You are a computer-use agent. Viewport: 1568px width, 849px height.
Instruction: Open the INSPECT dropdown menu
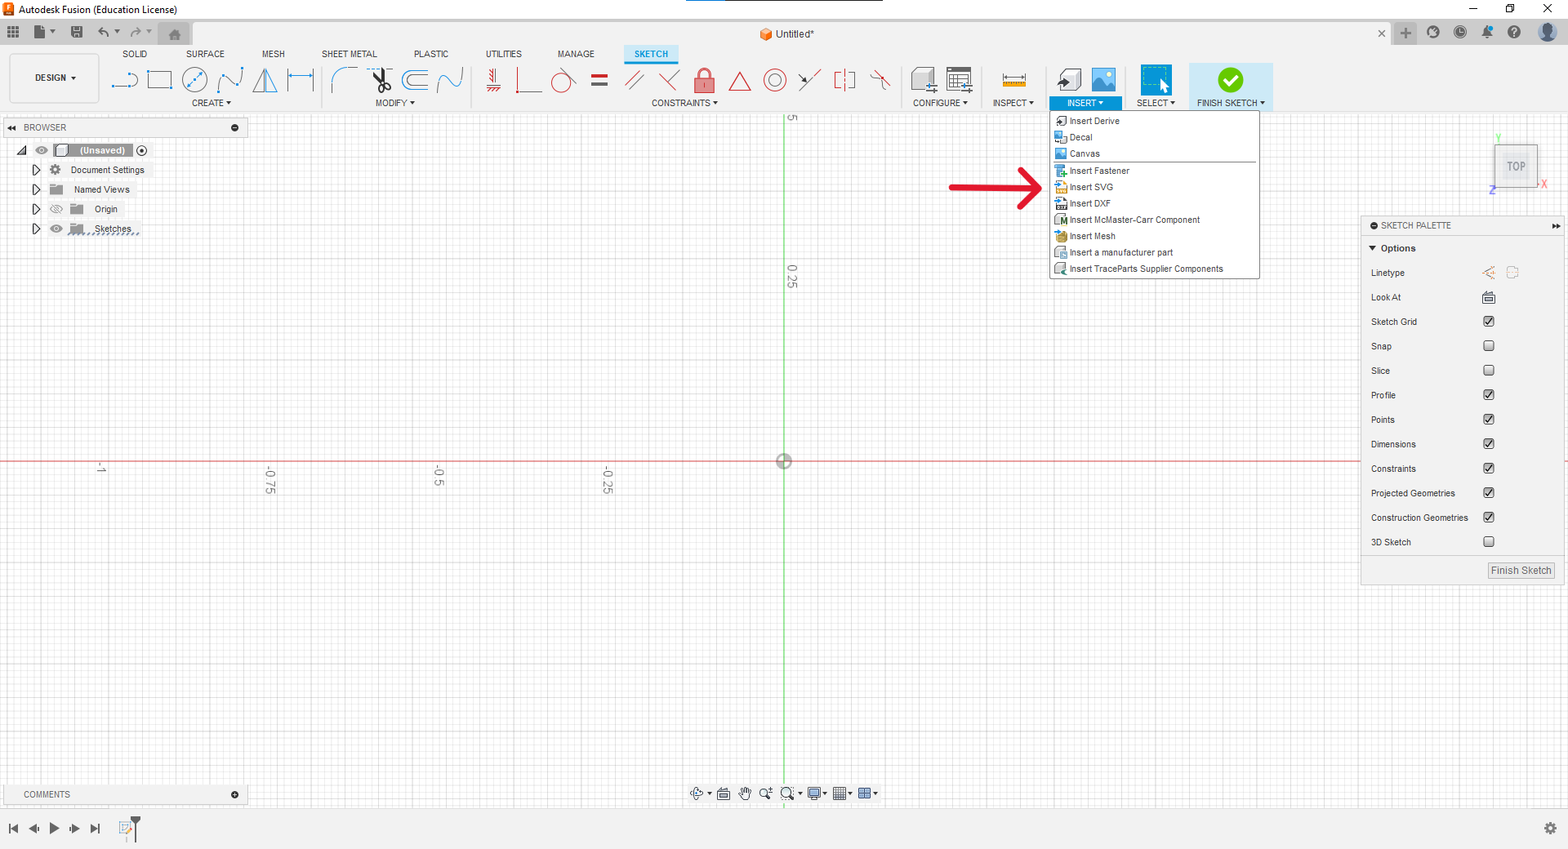[1013, 103]
